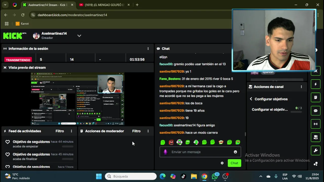Viewport: 324px width, 182px height.
Task: Click the progress bar under hace 45 minutos
Action: click(x=68, y=159)
